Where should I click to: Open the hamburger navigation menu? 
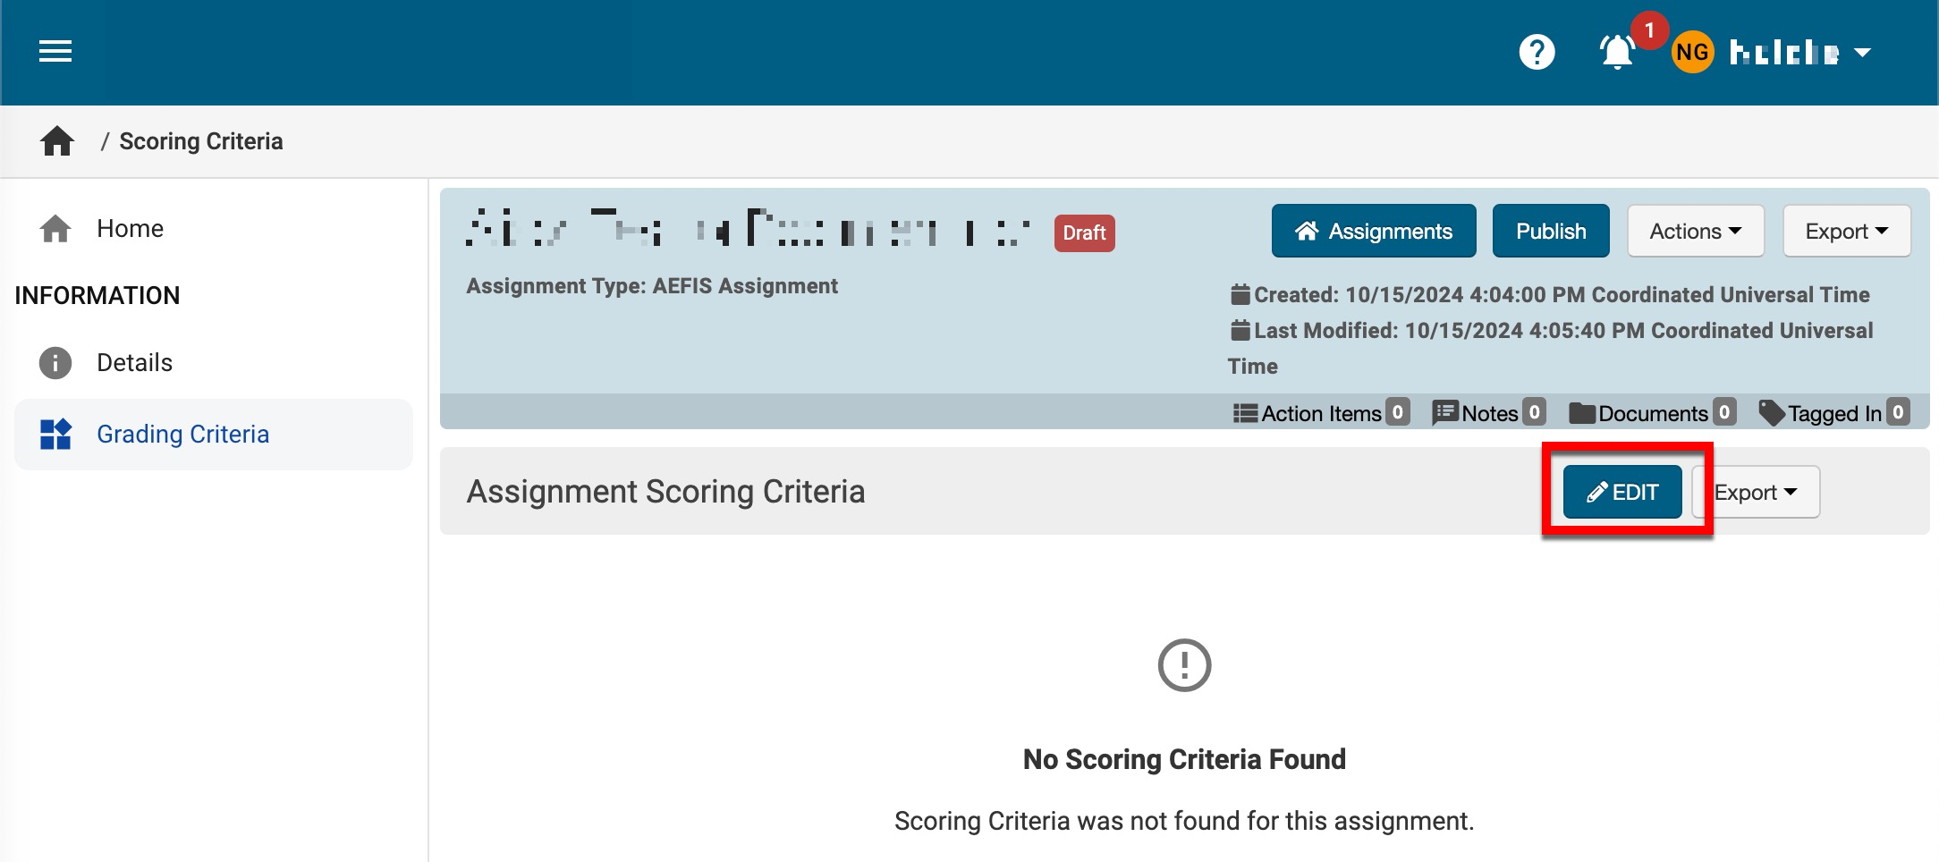coord(55,52)
